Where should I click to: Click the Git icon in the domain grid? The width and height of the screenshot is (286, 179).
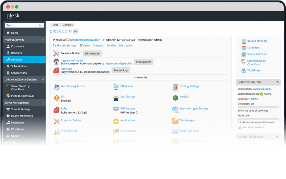pyautogui.click(x=56, y=98)
